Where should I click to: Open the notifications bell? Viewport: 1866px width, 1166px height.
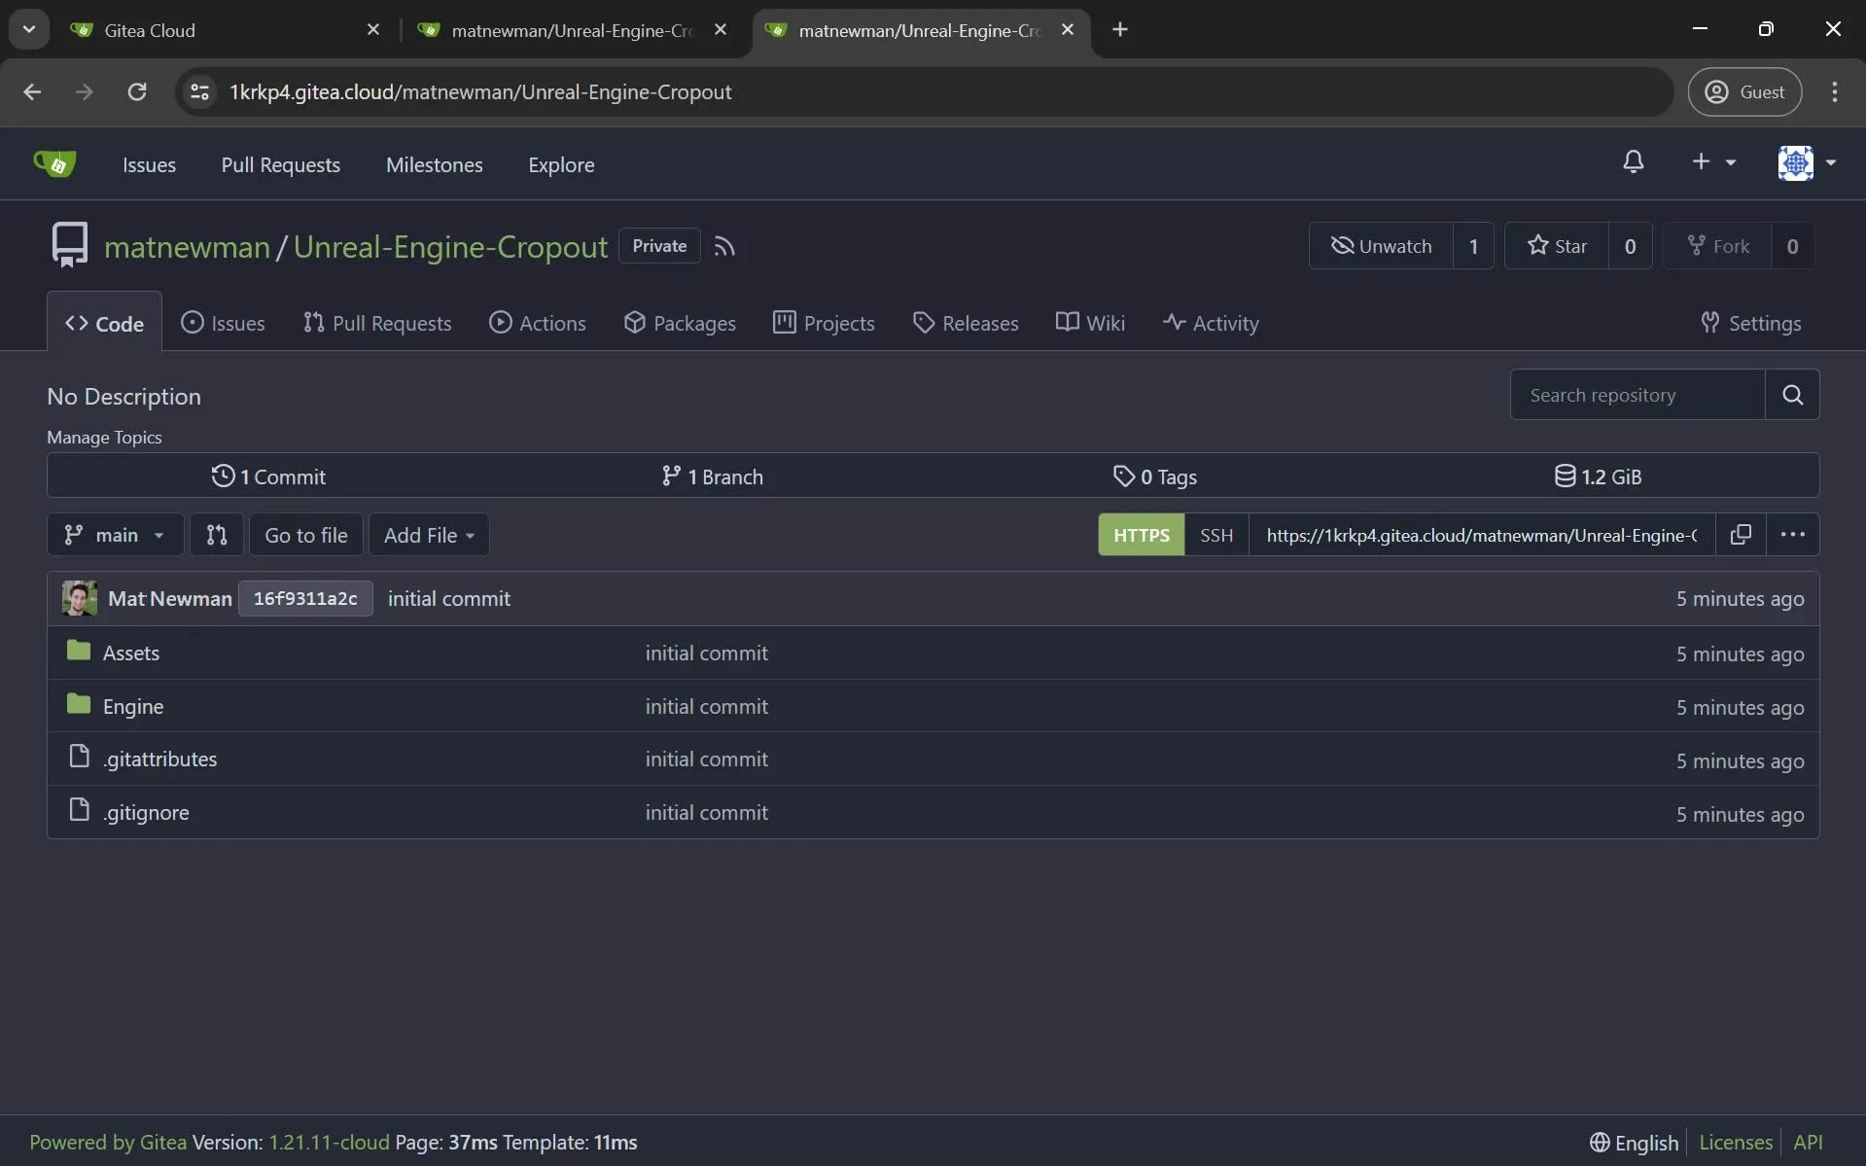1633,162
